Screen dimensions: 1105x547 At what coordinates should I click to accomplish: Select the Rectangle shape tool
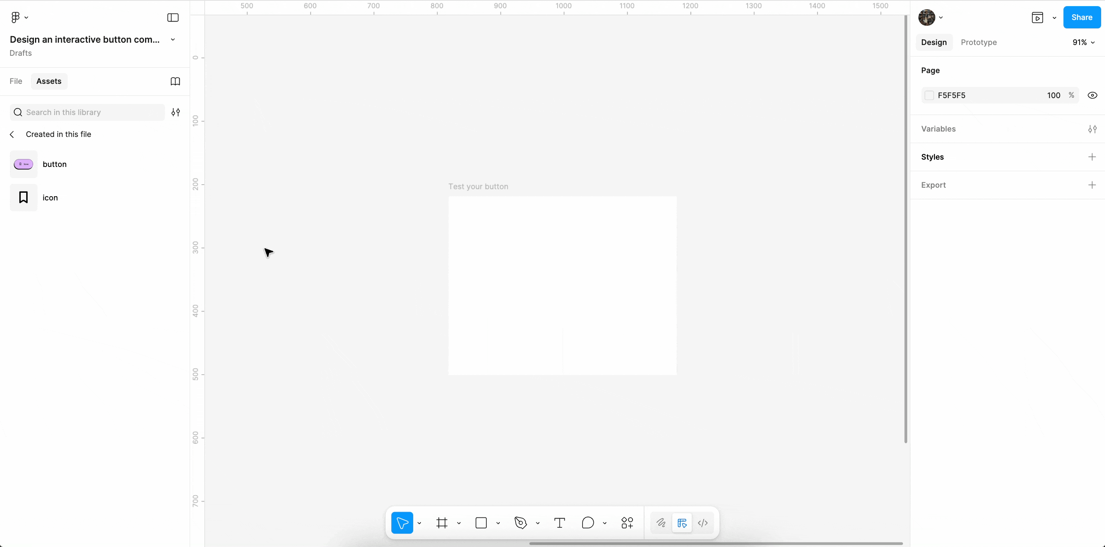click(x=481, y=523)
